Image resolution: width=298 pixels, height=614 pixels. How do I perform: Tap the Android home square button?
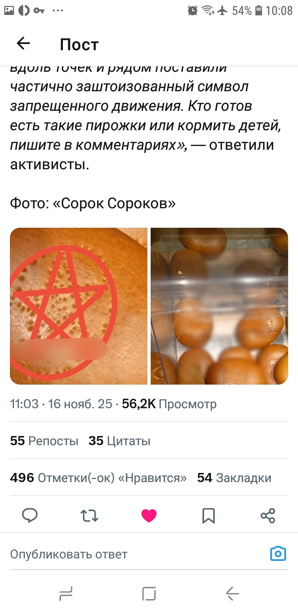point(149,594)
